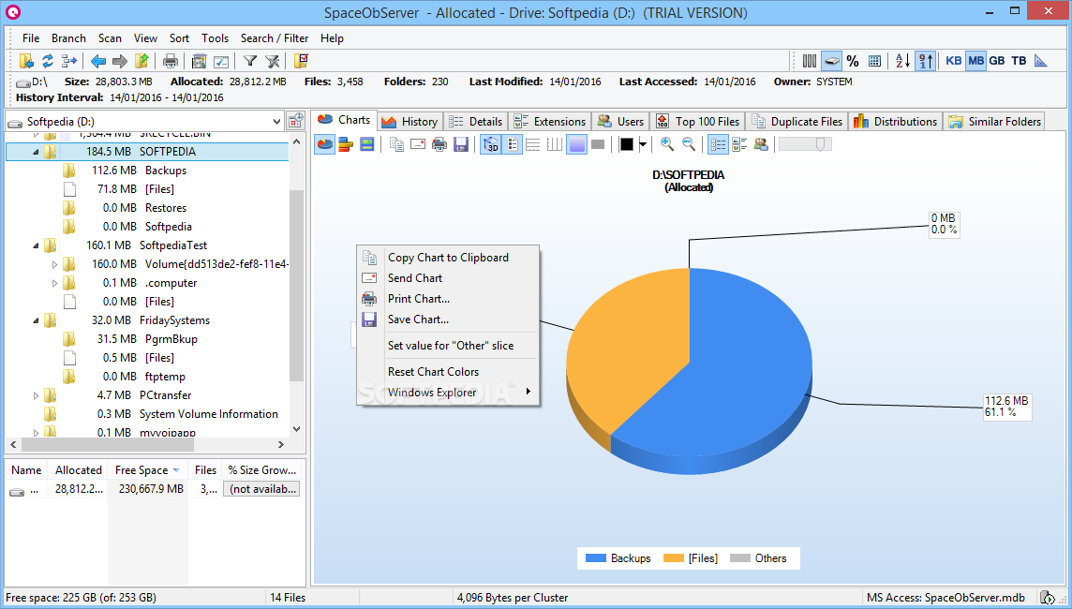Open the Softpedia (D:) drive dropdown
The image size is (1072, 609).
point(276,122)
